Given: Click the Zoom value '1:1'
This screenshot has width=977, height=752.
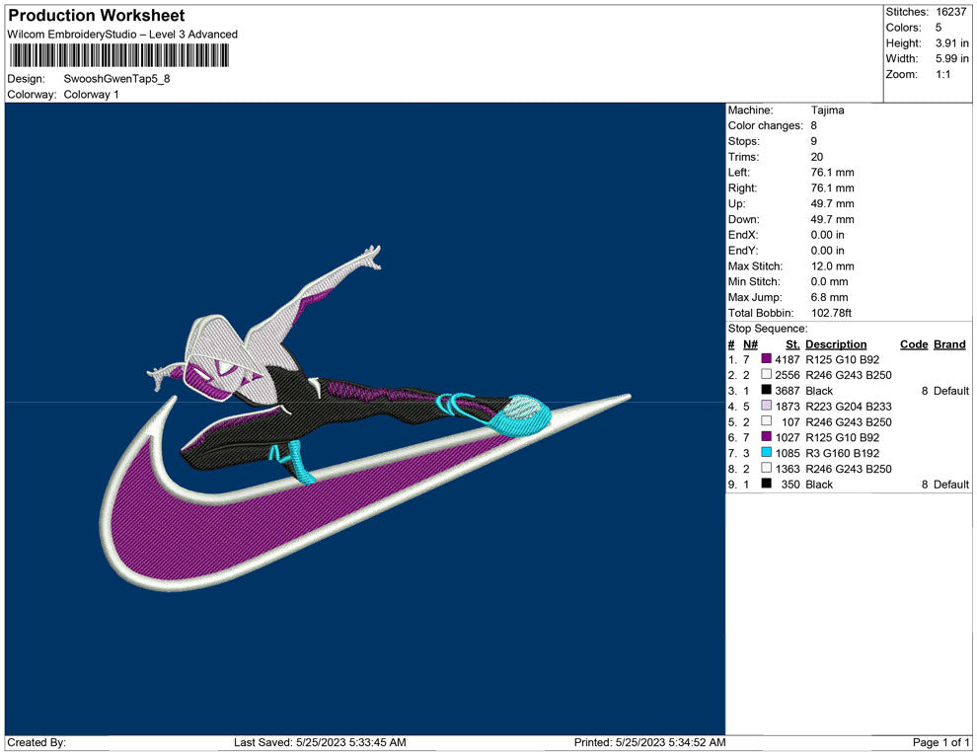Looking at the screenshot, I should 942,74.
